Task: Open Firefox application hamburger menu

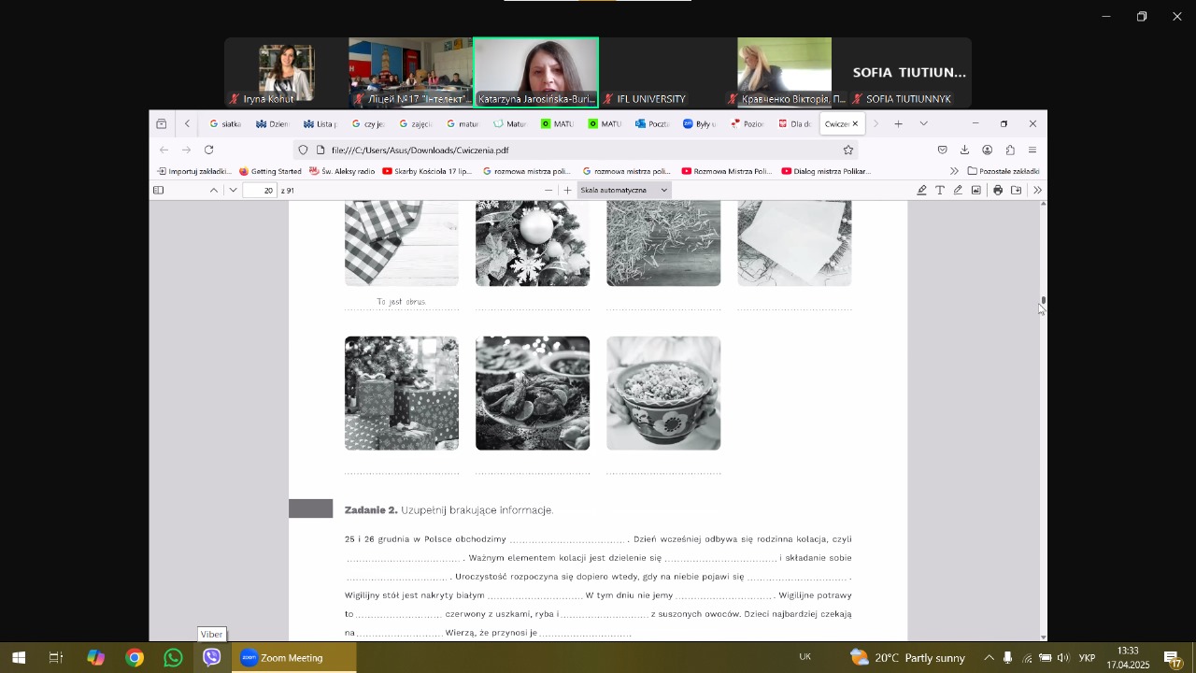Action: [1032, 150]
